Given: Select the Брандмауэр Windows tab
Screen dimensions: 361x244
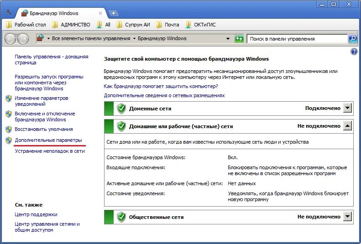Looking at the screenshot, I should (61, 13).
